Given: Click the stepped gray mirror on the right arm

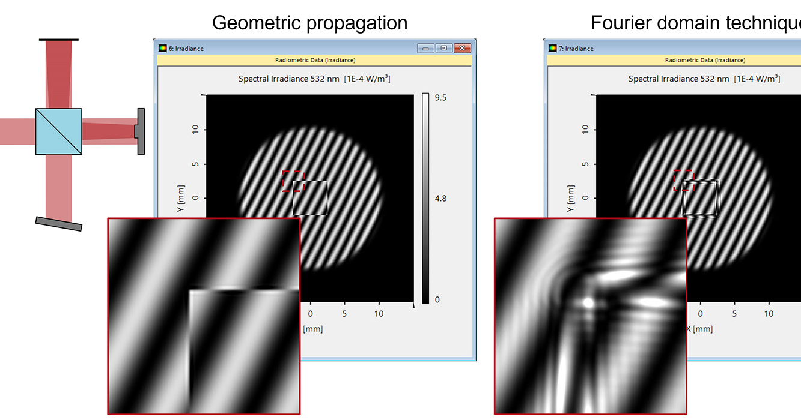Looking at the screenshot, I should pyautogui.click(x=141, y=131).
